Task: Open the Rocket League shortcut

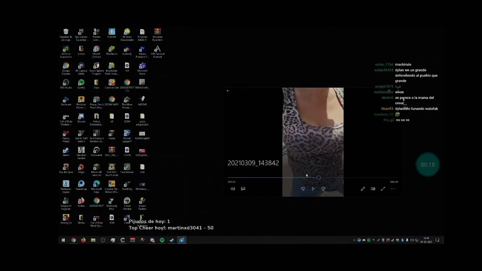Action: pos(127,136)
